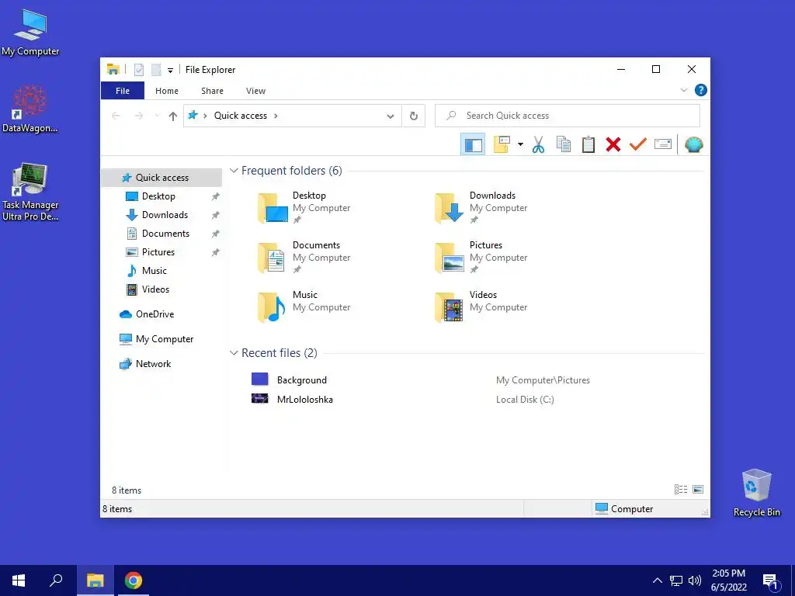This screenshot has height=596, width=795.
Task: Select Network in the navigation pane
Action: [x=153, y=364]
